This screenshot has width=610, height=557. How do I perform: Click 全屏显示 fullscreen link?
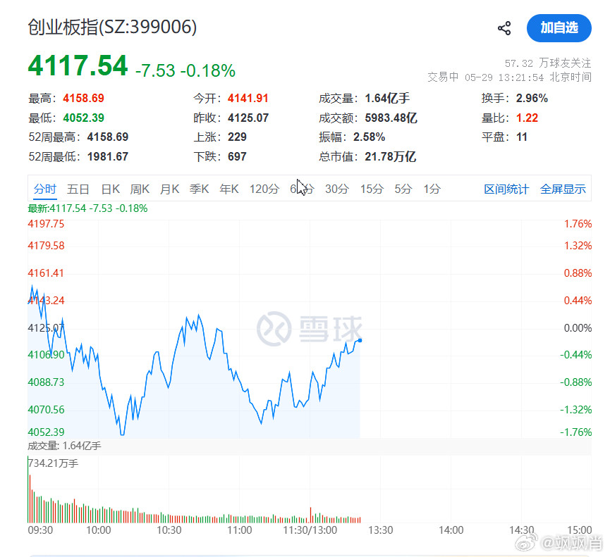click(563, 189)
